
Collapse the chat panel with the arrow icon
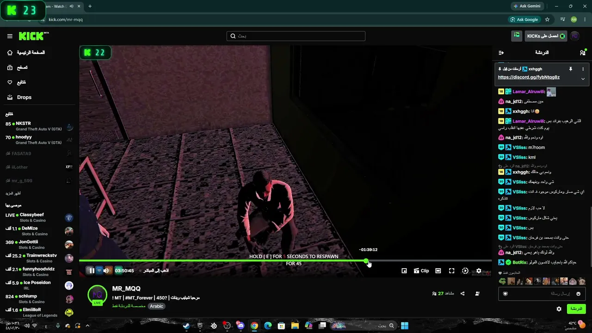tap(501, 53)
